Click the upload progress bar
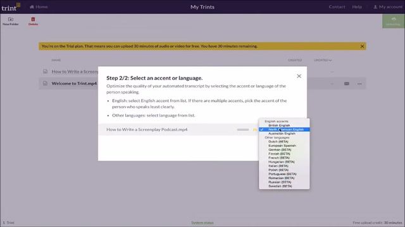The height and width of the screenshot is (227, 405). pos(243,130)
